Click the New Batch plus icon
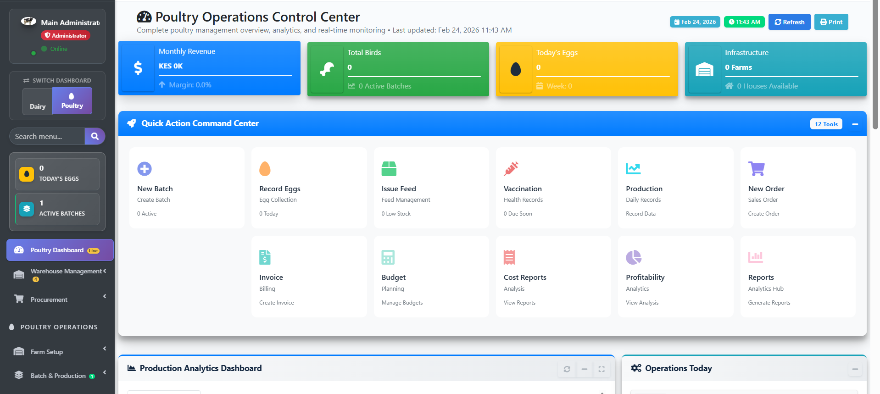Viewport: 880px width, 394px height. click(145, 169)
